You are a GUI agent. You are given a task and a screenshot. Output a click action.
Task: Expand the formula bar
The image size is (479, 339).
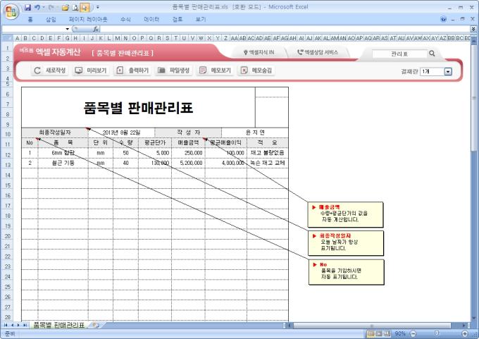click(473, 29)
